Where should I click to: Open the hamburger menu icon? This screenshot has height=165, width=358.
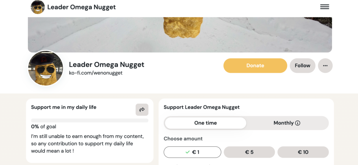(x=324, y=7)
